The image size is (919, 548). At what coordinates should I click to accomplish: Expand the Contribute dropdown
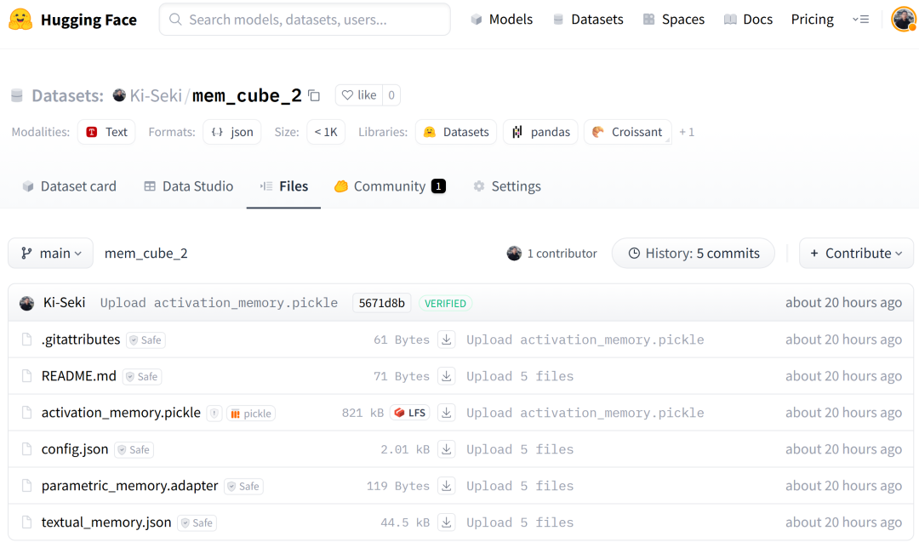856,254
